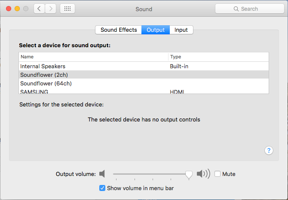
Task: Sort devices by the Type column header
Action: (x=218, y=57)
